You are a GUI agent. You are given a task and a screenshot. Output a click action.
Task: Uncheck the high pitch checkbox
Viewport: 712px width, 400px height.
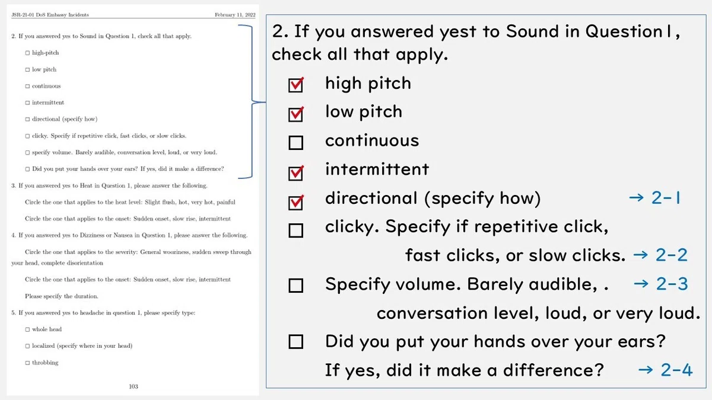pyautogui.click(x=295, y=85)
